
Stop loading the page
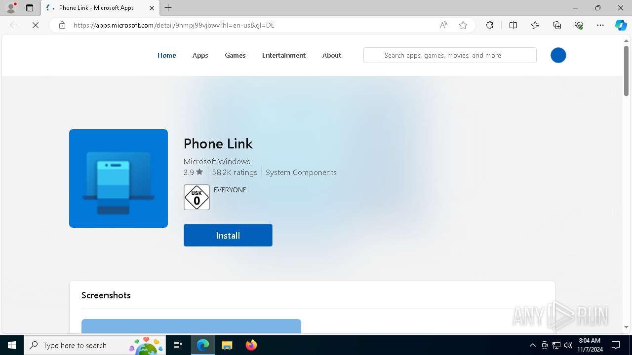tap(36, 25)
